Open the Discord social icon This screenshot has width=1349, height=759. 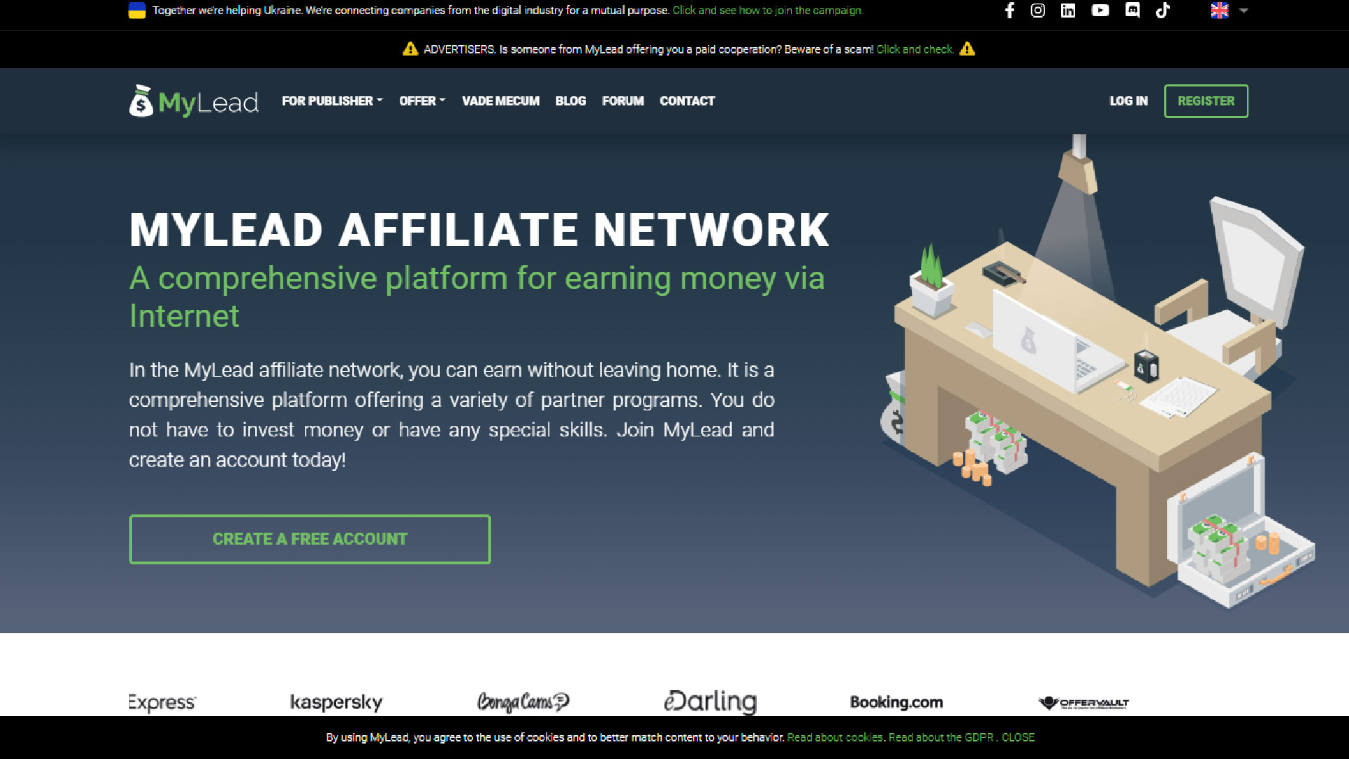1132,11
